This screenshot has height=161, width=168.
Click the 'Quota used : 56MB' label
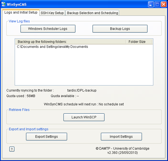[x=21, y=96]
